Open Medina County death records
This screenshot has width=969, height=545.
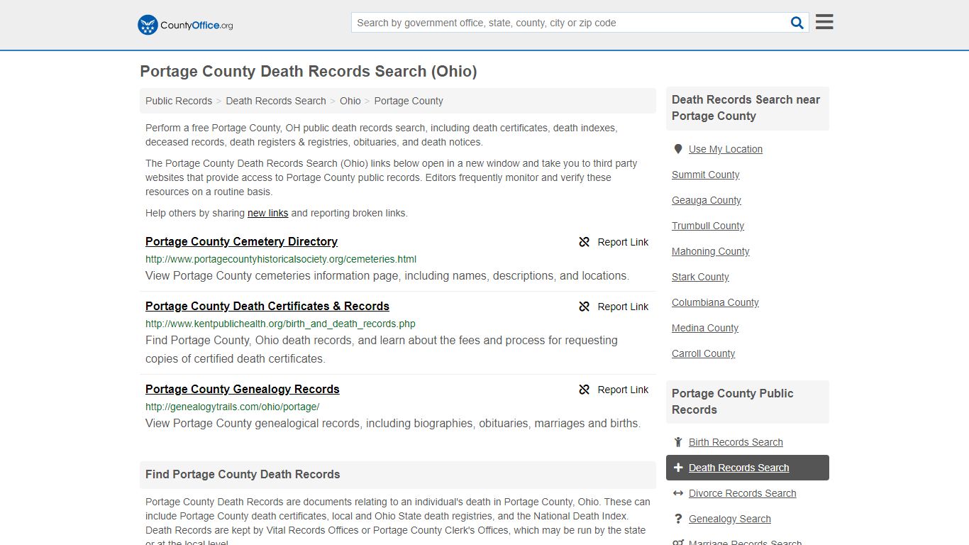click(x=705, y=328)
